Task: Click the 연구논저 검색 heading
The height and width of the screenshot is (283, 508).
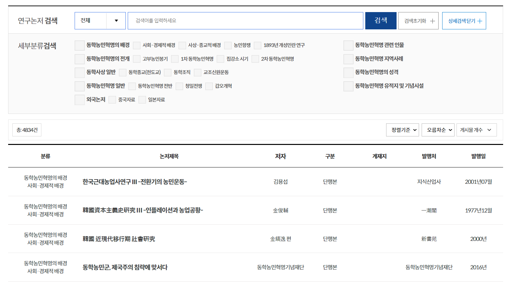Action: point(38,21)
